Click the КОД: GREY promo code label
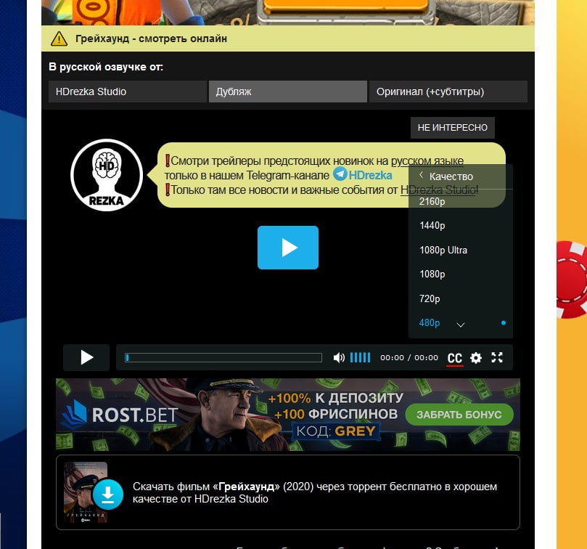The image size is (587, 549). click(336, 431)
